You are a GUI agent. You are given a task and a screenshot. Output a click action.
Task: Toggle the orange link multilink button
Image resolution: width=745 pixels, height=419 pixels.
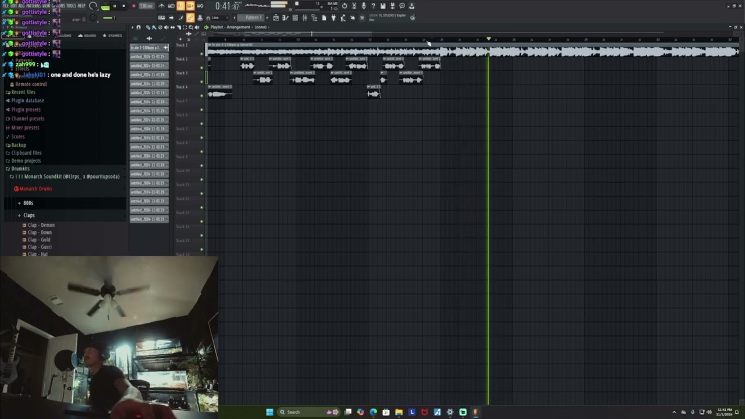190,17
